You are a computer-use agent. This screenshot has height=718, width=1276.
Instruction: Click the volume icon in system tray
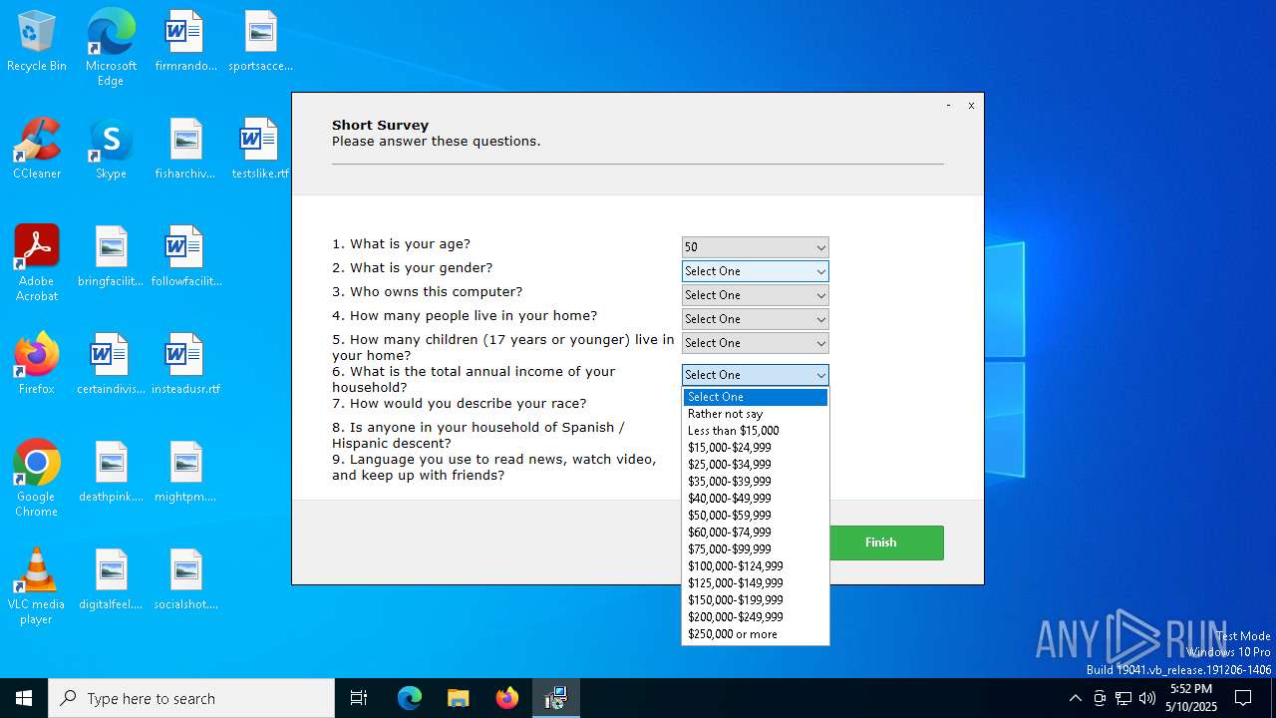(x=1147, y=698)
